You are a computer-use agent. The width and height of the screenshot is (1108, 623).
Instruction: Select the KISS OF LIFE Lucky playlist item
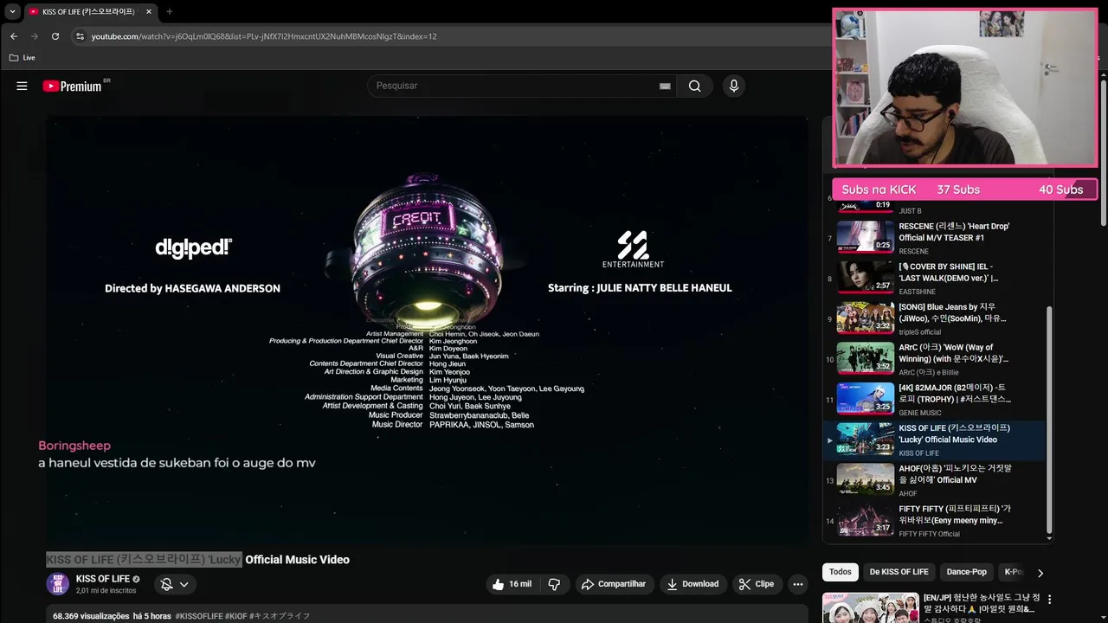click(x=935, y=440)
